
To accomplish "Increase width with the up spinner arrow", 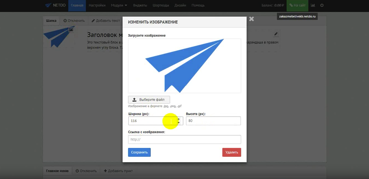I will point(179,119).
